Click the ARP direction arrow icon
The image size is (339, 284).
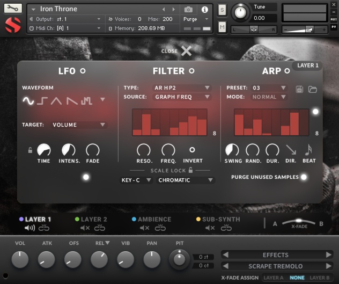click(291, 150)
